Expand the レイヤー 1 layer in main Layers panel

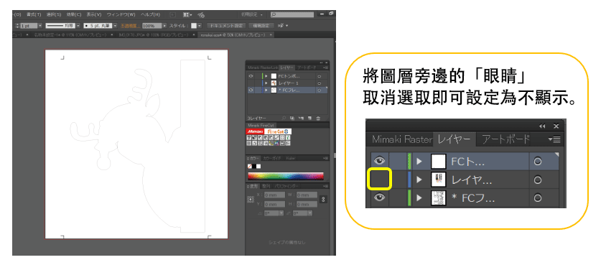266,83
